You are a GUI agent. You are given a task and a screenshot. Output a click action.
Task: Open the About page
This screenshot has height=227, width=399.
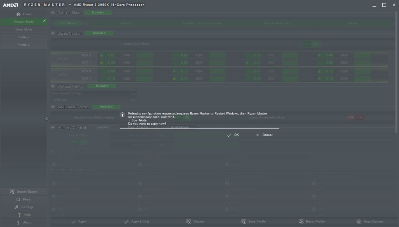pos(23,222)
